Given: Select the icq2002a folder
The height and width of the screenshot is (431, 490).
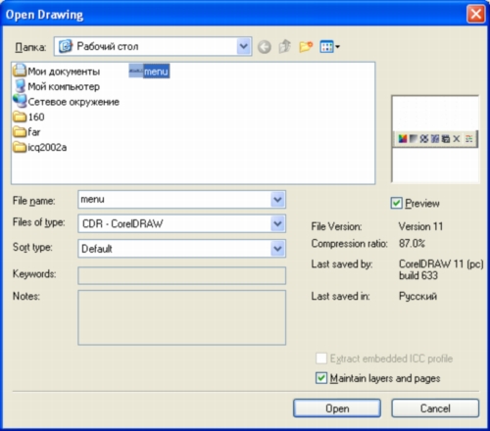Looking at the screenshot, I should (x=40, y=147).
